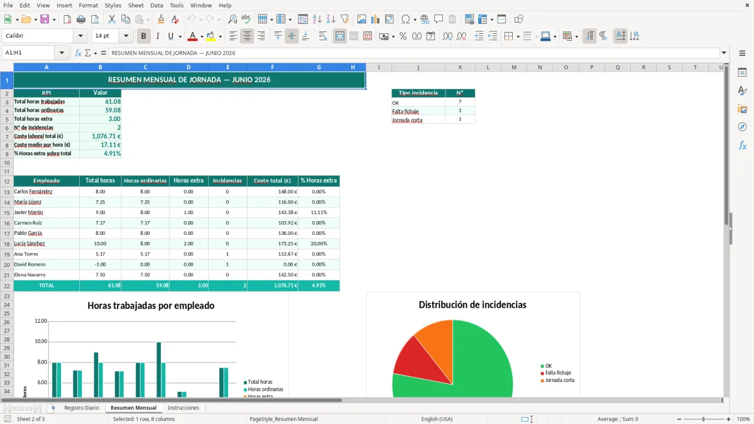Open sidebar Navigator compass icon
This screenshot has height=424, width=754.
click(x=742, y=127)
